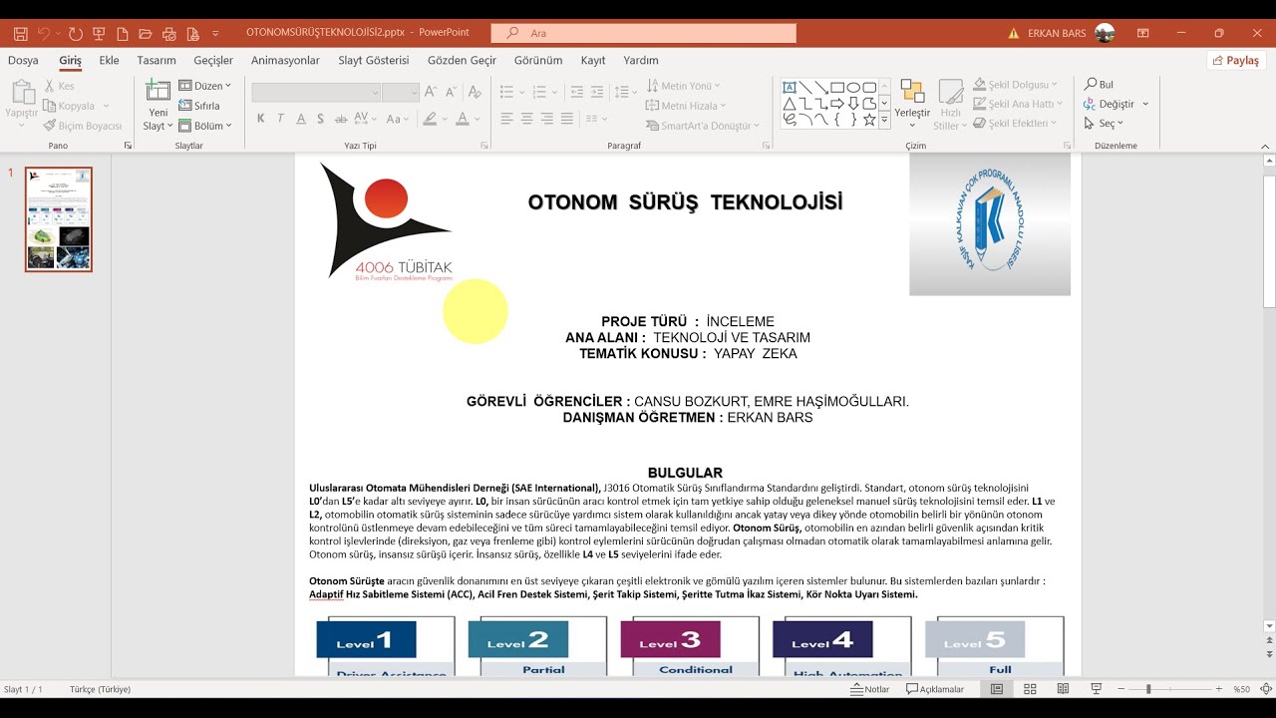
Task: Start slide show from status bar icon
Action: 1097,689
